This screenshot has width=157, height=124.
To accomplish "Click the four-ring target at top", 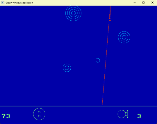I will point(73,13).
